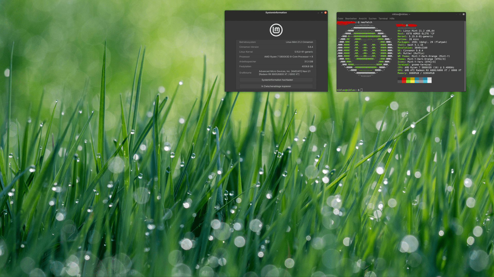Open the Terminal menu in the terminal menu bar
Viewport: 494px width, 277px height.
click(383, 19)
